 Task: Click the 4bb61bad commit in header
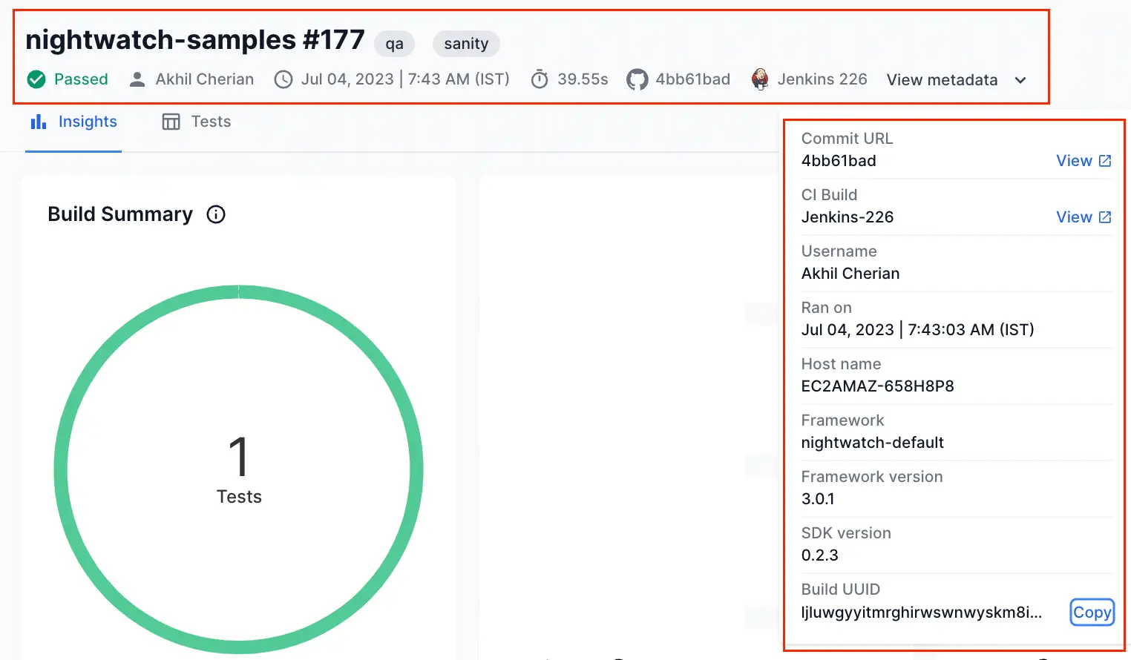692,79
